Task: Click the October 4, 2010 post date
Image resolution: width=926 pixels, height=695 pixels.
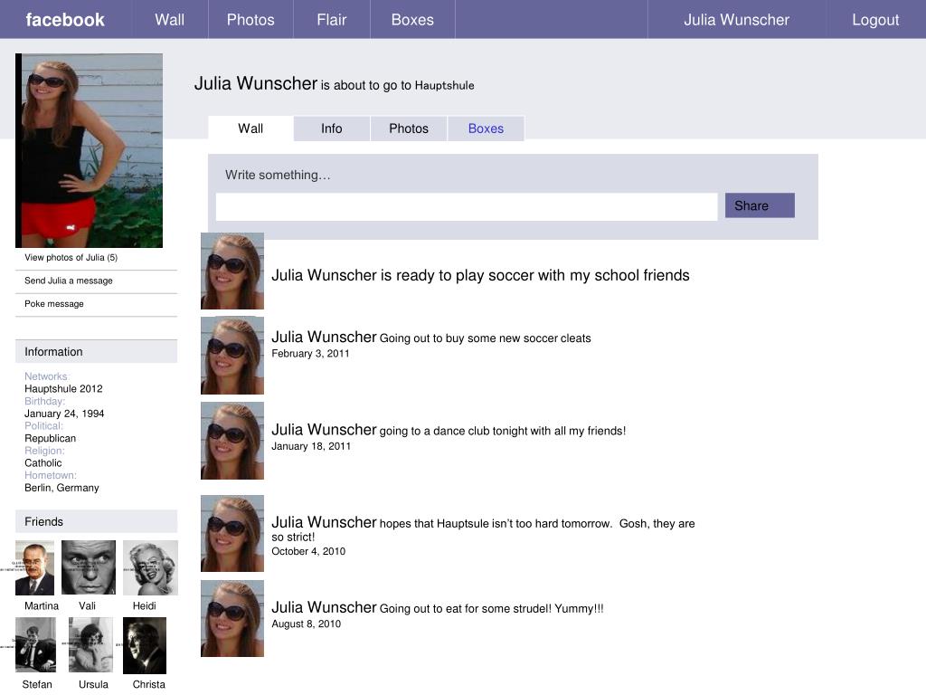Action: point(308,551)
